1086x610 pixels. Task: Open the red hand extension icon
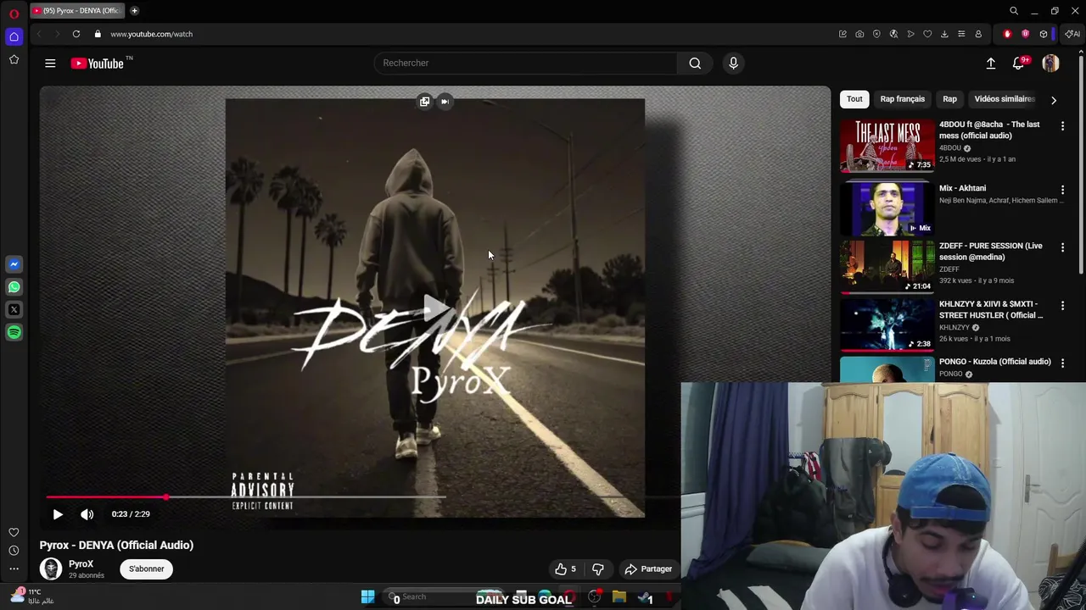click(x=1007, y=34)
